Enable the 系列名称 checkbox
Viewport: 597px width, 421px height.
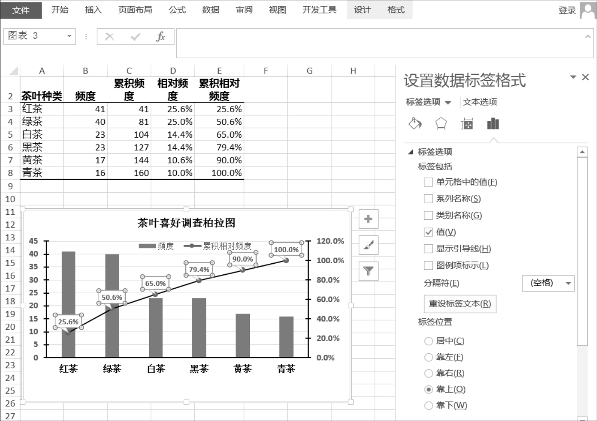coord(428,199)
